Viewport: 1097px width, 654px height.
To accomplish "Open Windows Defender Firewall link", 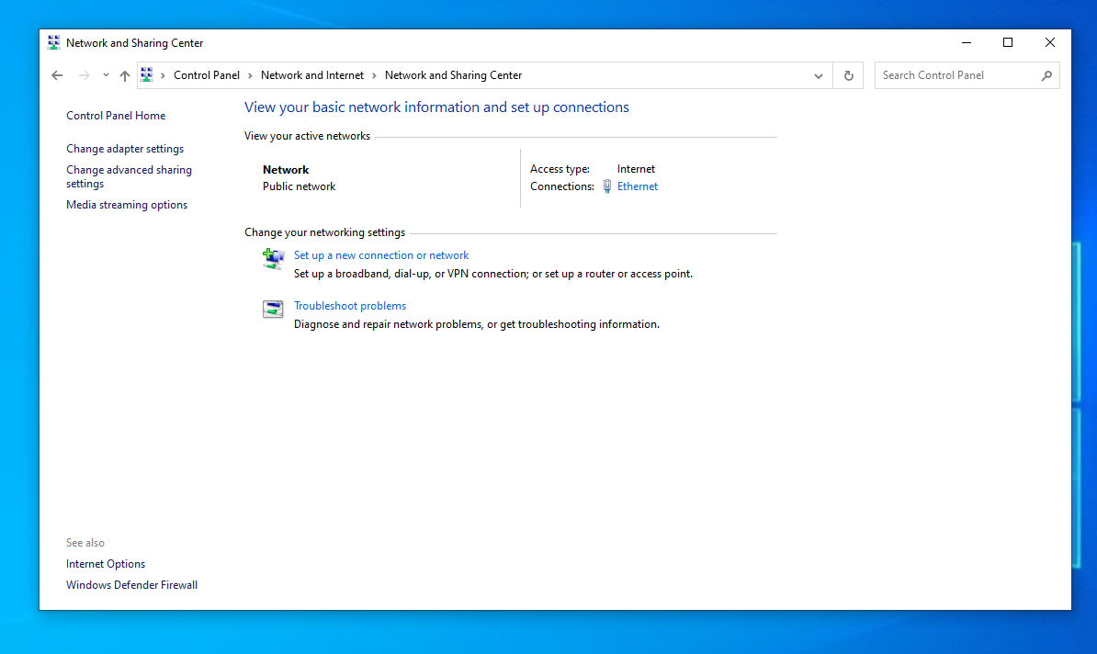I will [131, 585].
